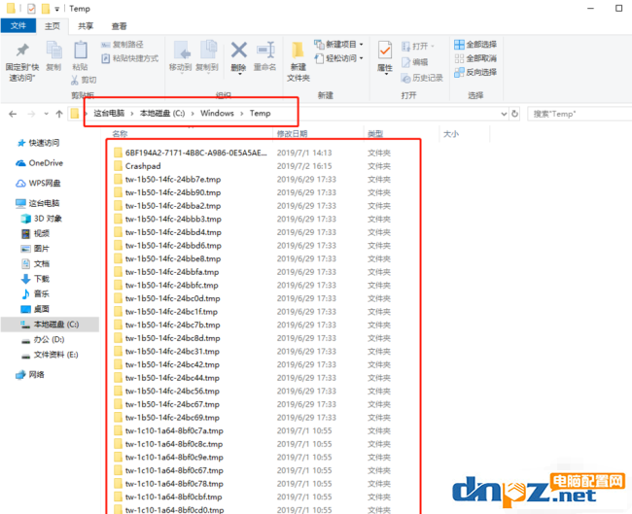This screenshot has height=514, width=632.
Task: Select 办公 (D:) drive in sidebar
Action: click(x=43, y=339)
